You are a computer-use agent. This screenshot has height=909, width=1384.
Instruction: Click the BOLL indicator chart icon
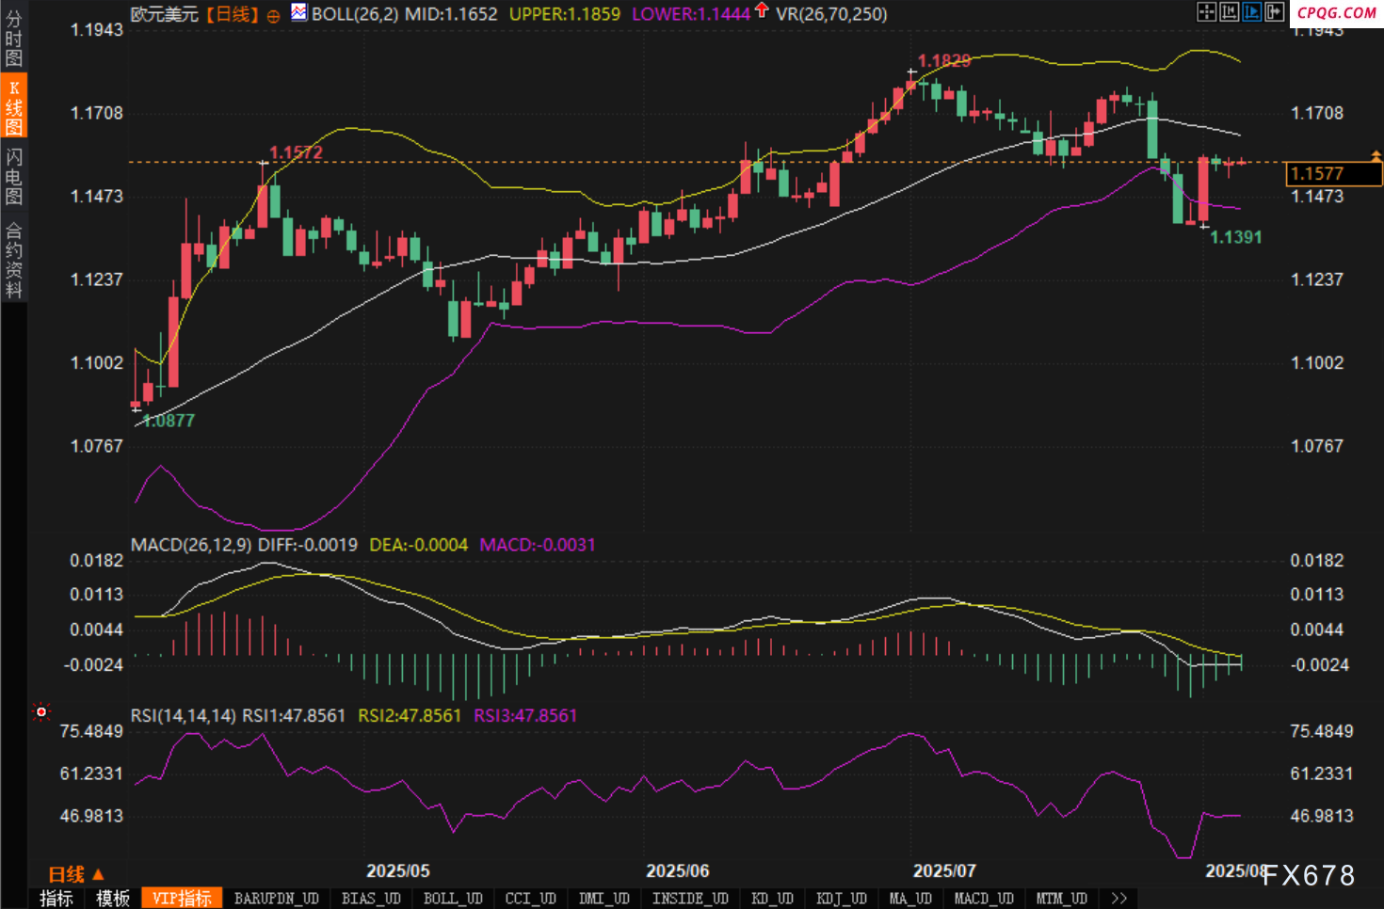pos(298,12)
